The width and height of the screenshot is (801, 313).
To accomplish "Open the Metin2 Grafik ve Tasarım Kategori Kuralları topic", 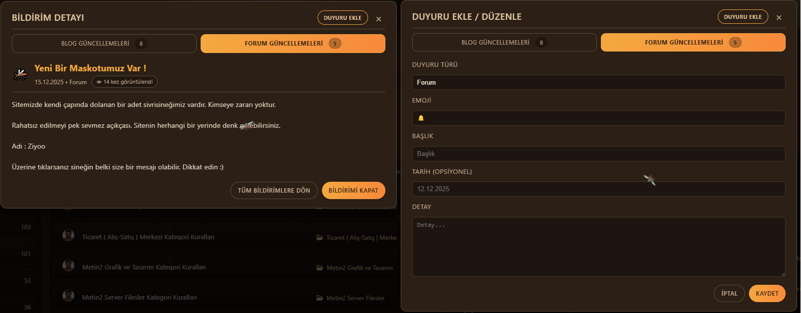I will pyautogui.click(x=144, y=267).
